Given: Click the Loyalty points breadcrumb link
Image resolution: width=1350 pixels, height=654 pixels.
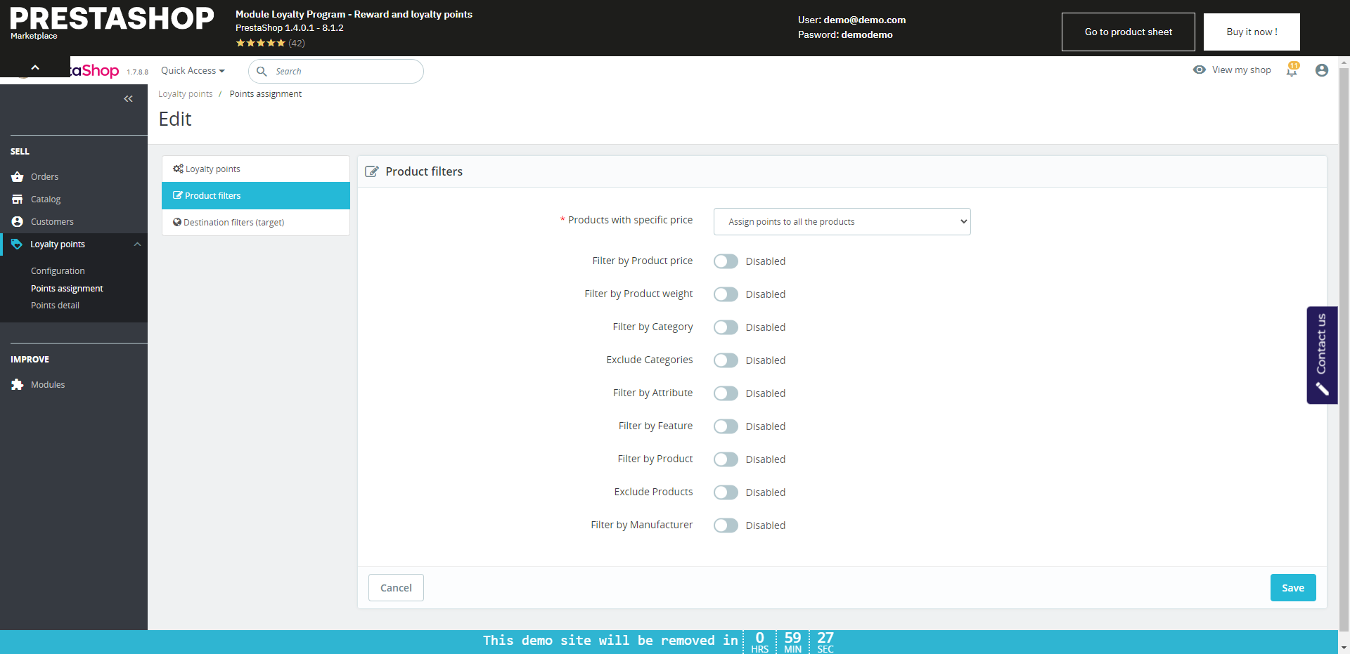Looking at the screenshot, I should 186,94.
